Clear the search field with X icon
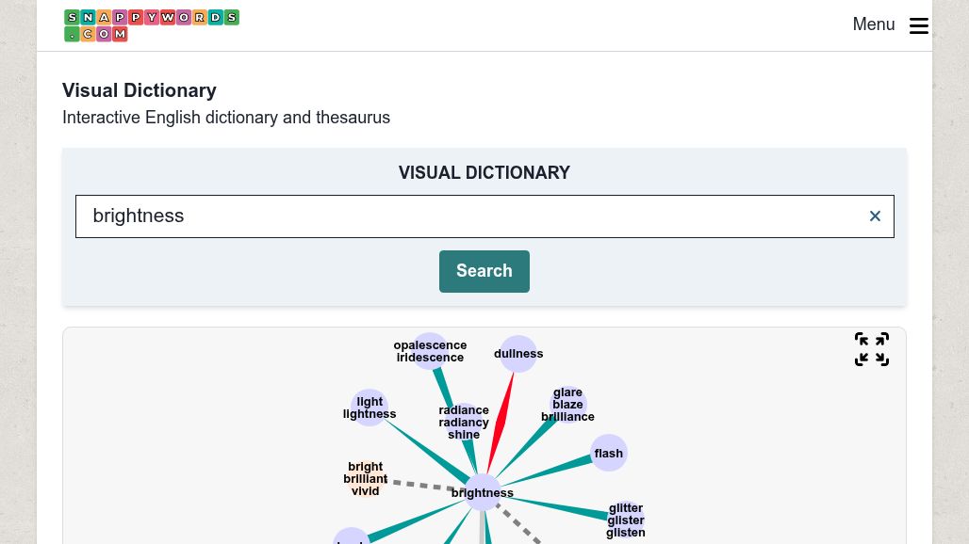The image size is (969, 544). coord(875,216)
